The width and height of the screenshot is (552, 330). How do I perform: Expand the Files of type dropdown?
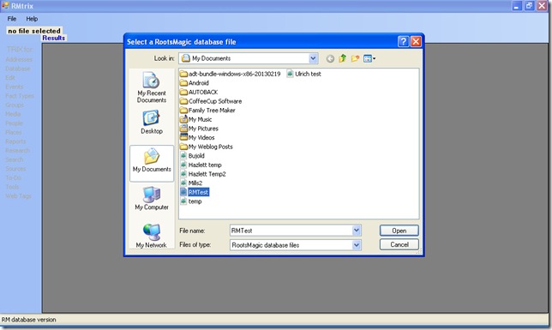[x=357, y=245]
